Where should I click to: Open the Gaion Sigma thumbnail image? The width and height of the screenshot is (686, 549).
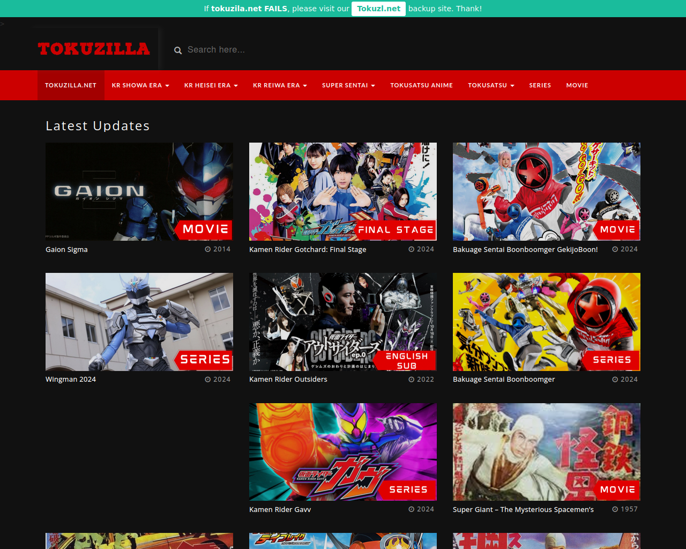139,191
